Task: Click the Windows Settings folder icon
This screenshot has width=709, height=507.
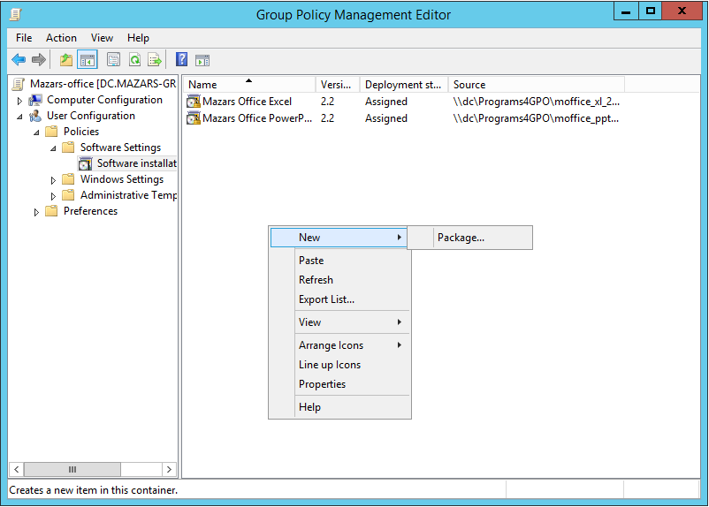Action: point(68,179)
